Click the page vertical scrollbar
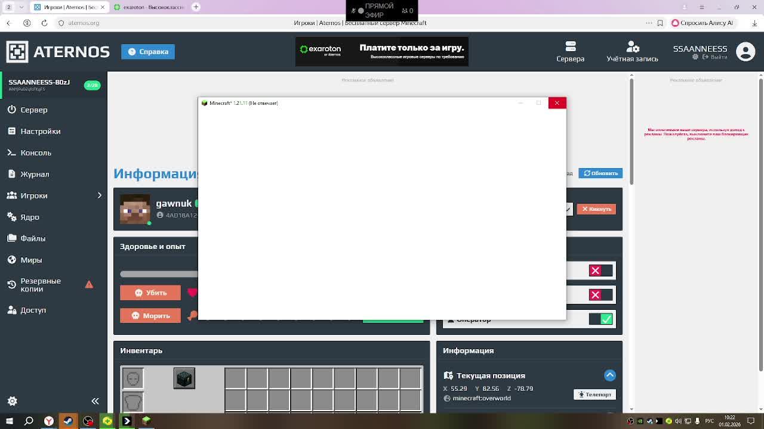Viewport: 764px width, 429px height. [631, 131]
